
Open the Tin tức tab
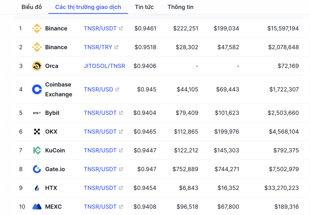[144, 7]
